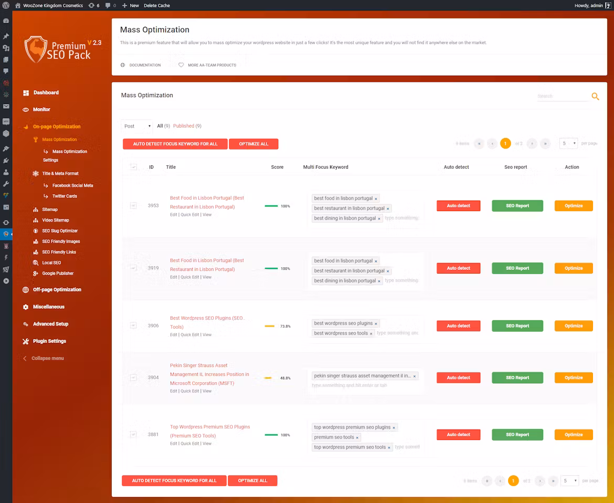Collapse the sidebar menu
Viewport: 614px width, 503px height.
(x=44, y=359)
